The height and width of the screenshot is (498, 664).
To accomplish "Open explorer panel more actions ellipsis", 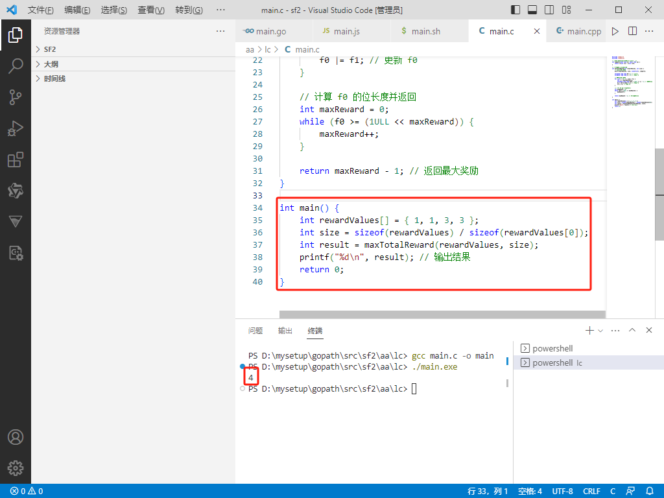I will [220, 31].
